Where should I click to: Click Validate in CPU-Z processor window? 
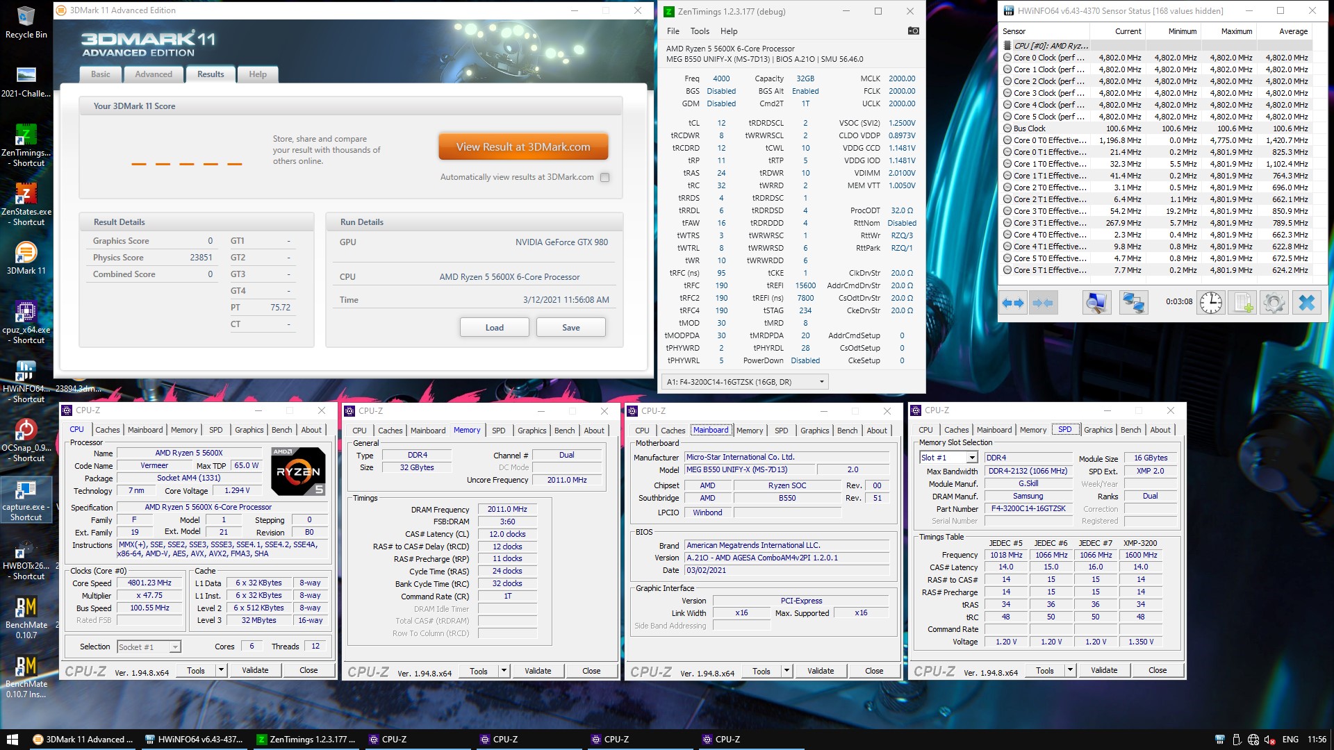255,670
